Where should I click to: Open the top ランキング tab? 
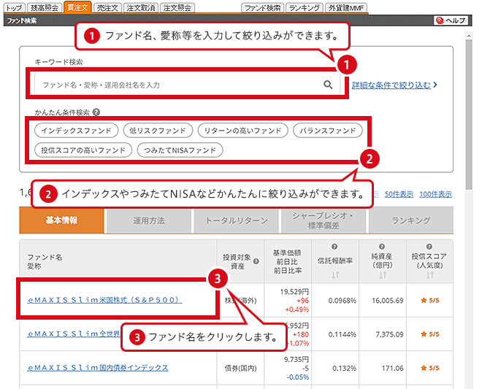coord(304,8)
